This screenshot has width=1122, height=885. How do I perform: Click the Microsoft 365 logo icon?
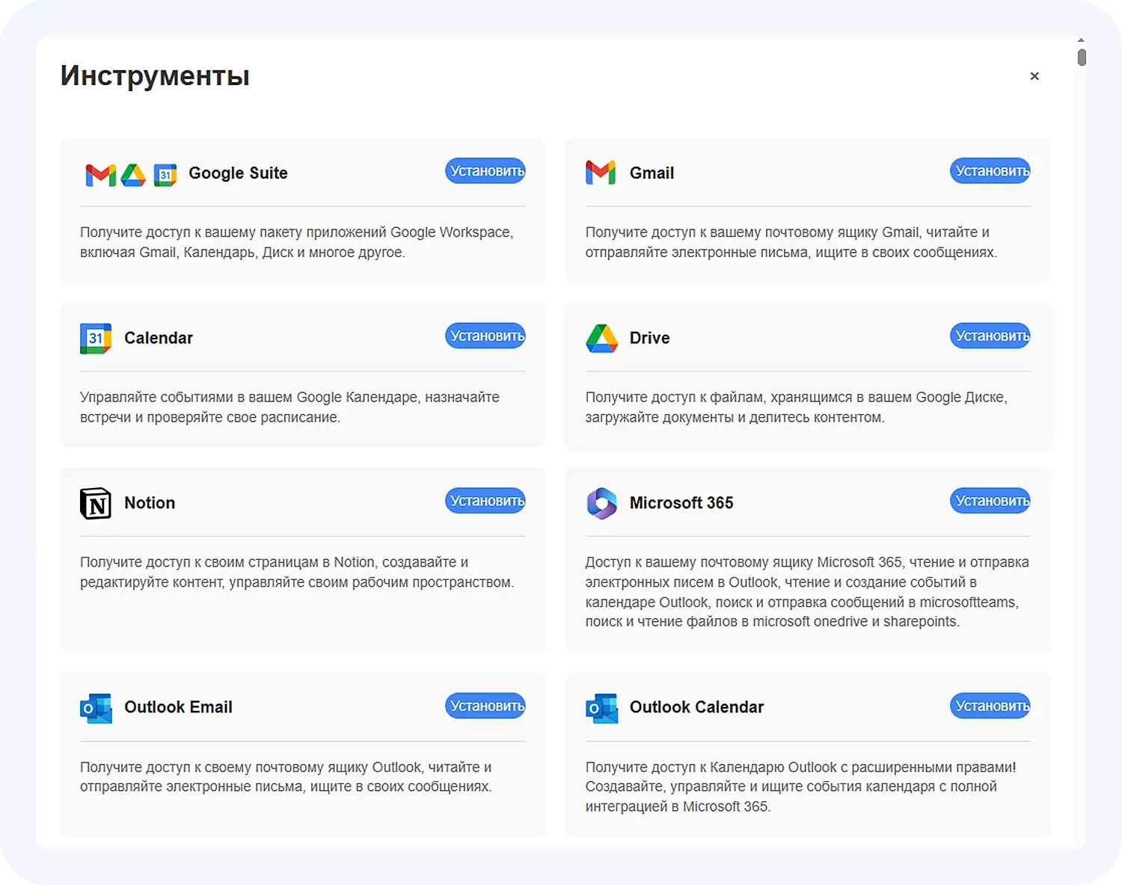coord(601,503)
